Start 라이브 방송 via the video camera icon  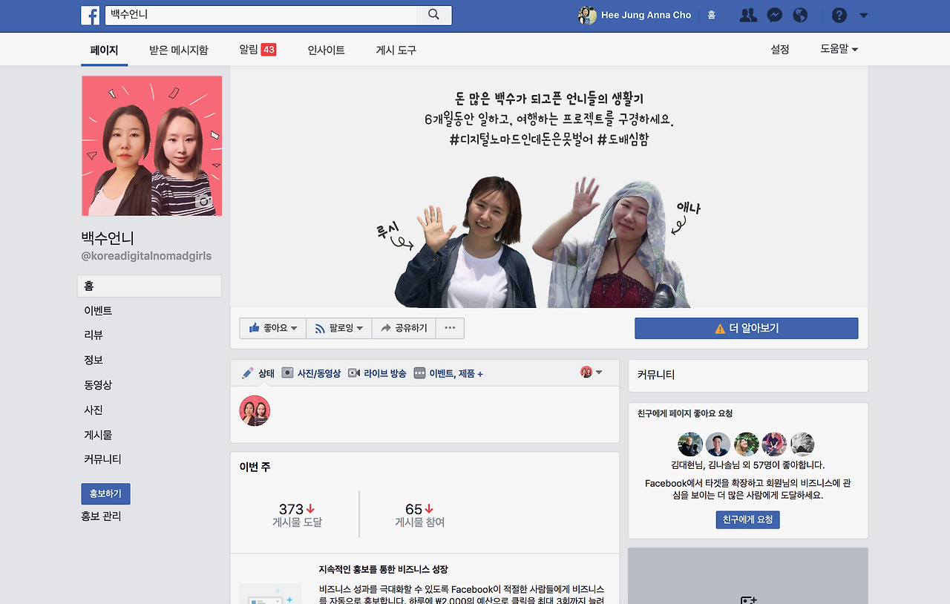[x=356, y=373]
